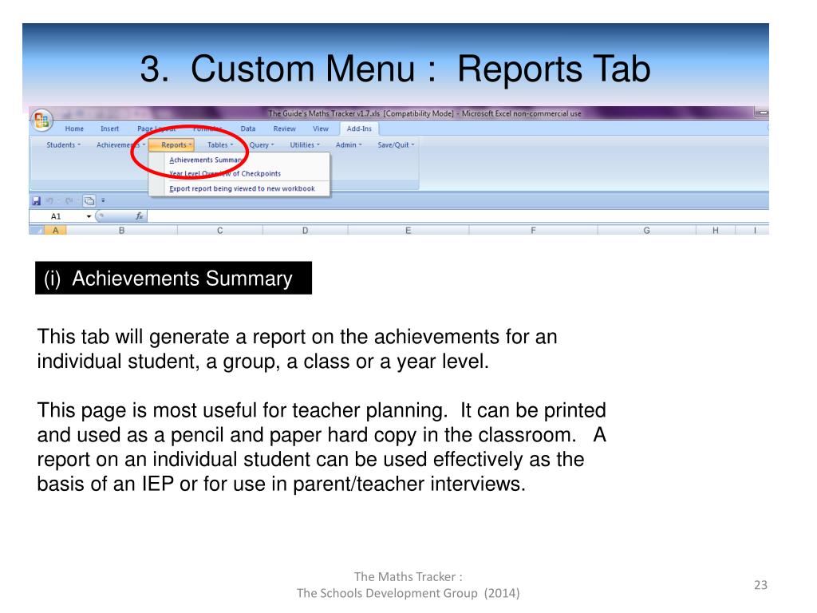Click the Undo arrow icon
The width and height of the screenshot is (817, 613).
tap(50, 200)
